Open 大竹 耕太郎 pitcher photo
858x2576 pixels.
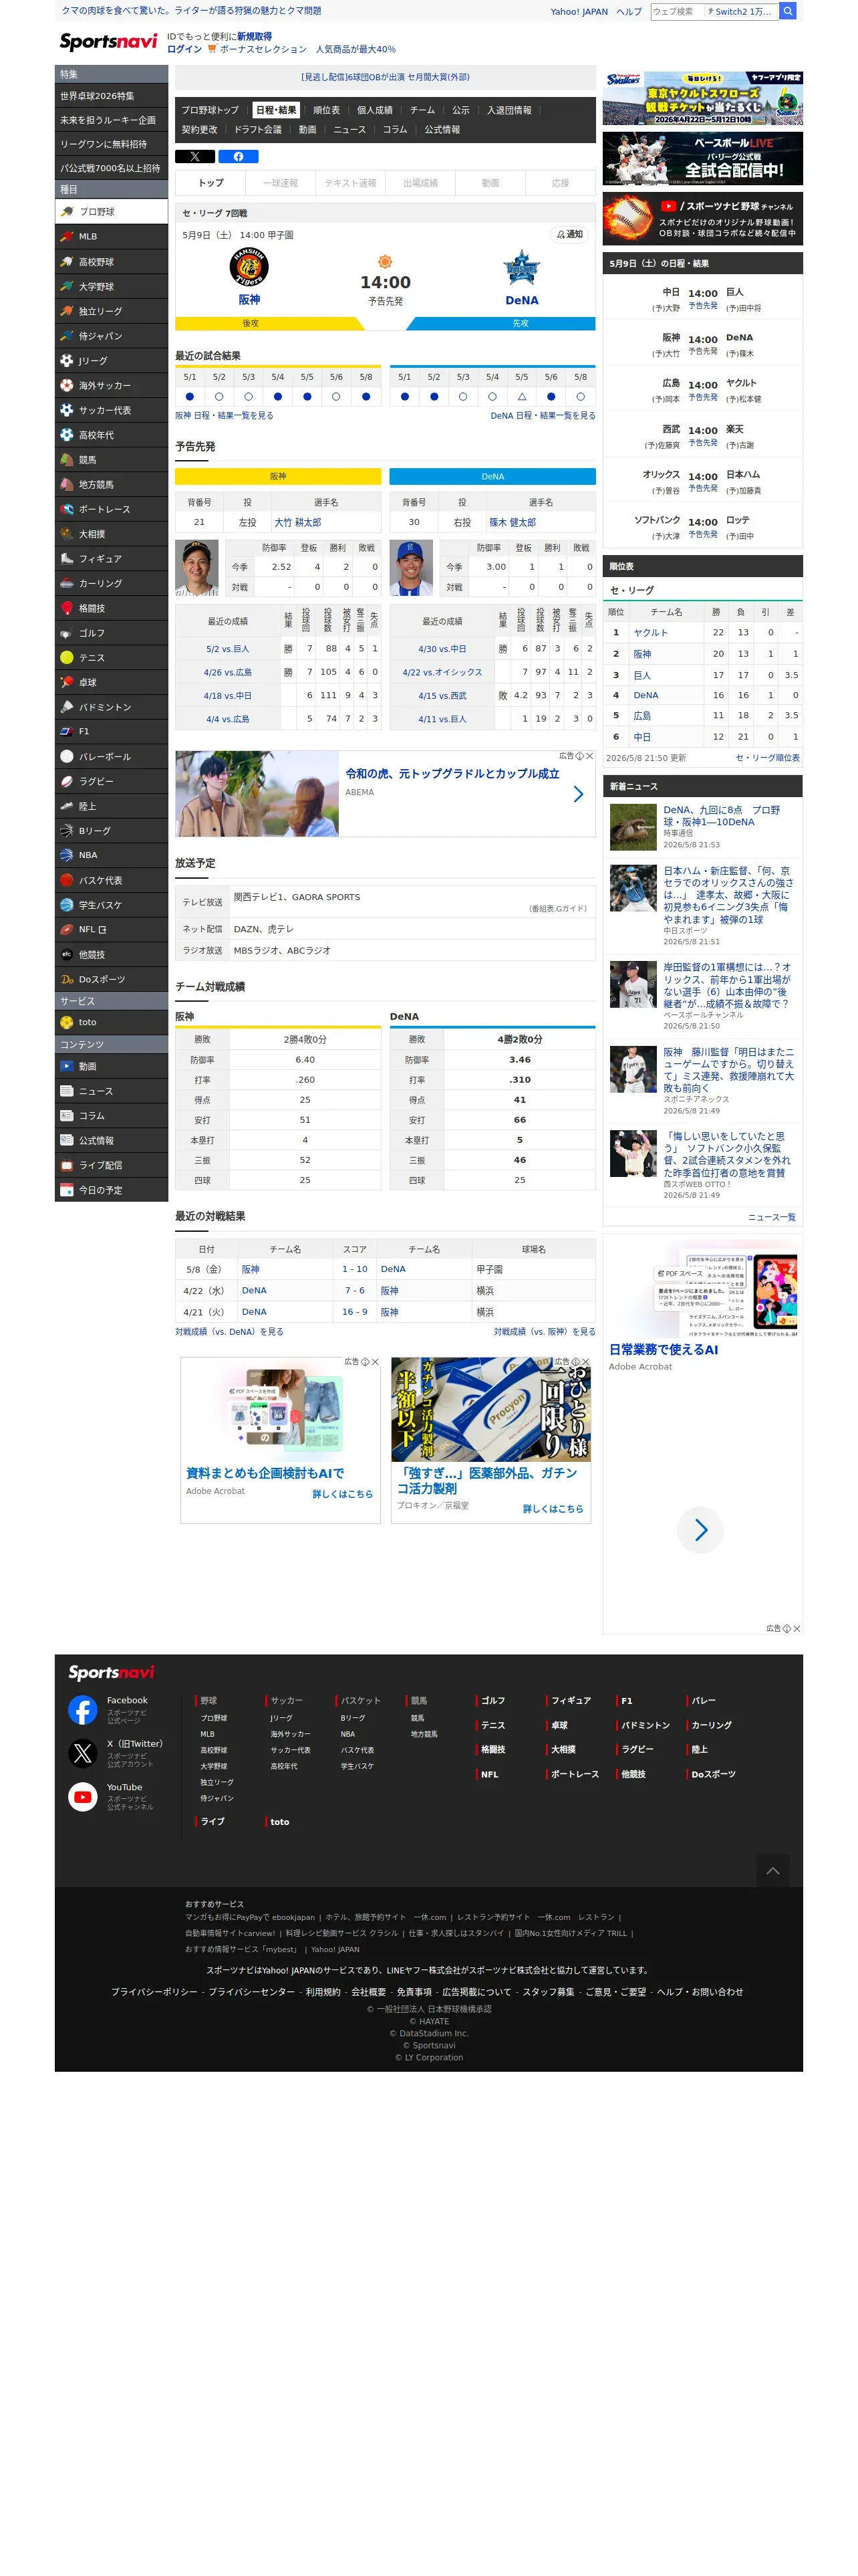196,568
